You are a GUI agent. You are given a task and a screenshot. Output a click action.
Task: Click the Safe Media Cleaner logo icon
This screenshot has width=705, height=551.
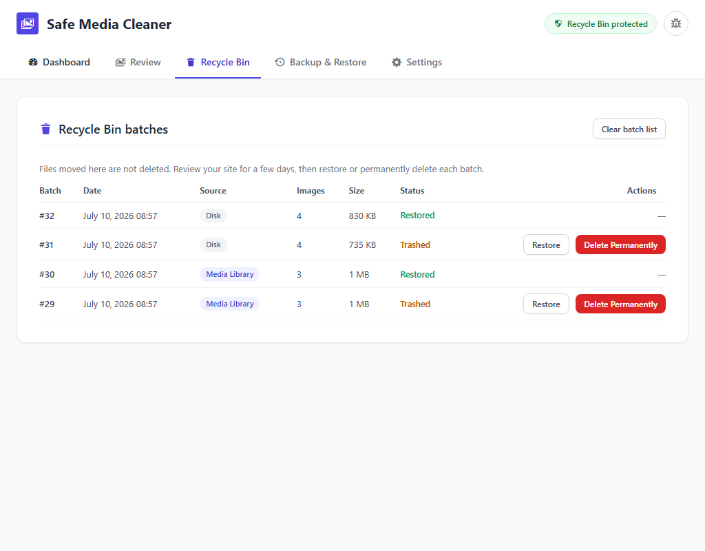click(x=28, y=23)
